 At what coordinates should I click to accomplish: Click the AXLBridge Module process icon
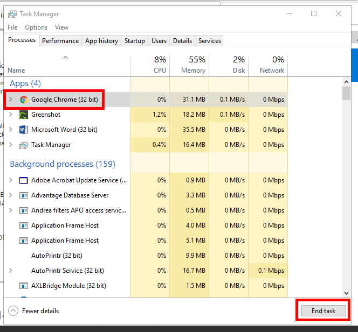pos(24,286)
